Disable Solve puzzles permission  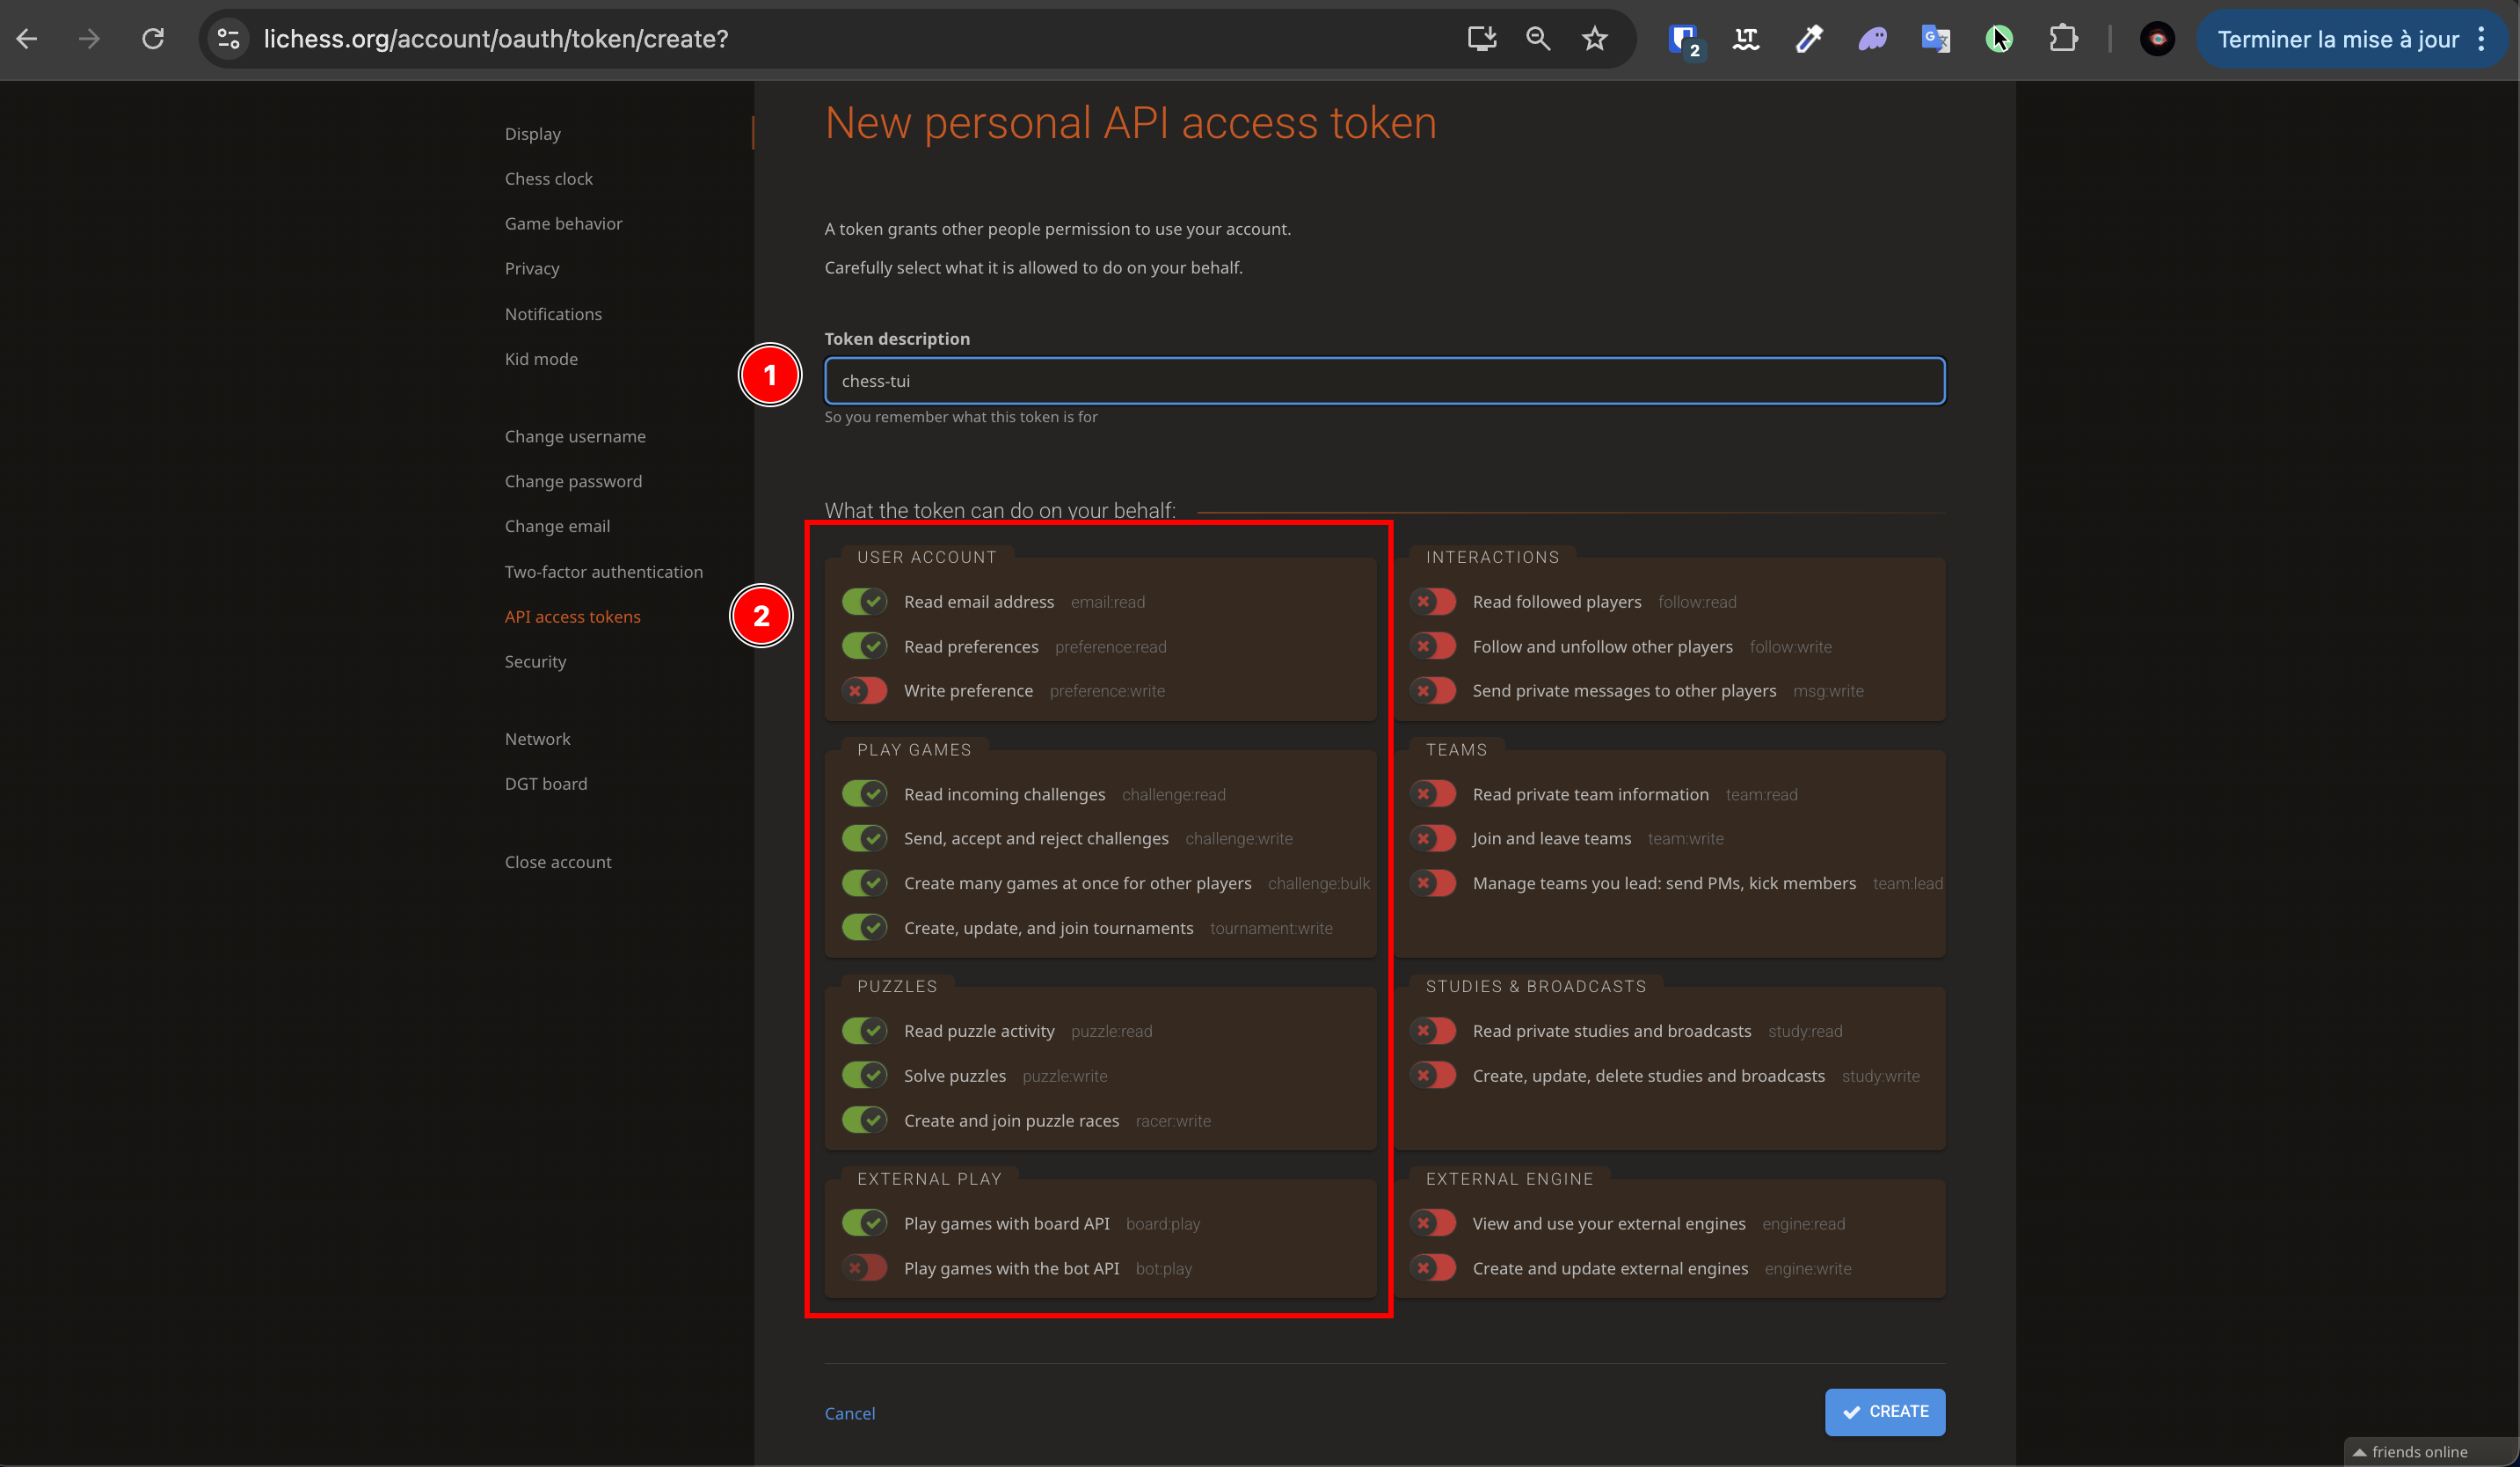[x=864, y=1075]
